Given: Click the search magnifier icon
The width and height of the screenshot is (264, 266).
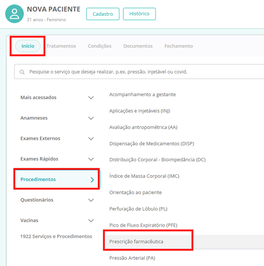Looking at the screenshot, I should 22,72.
